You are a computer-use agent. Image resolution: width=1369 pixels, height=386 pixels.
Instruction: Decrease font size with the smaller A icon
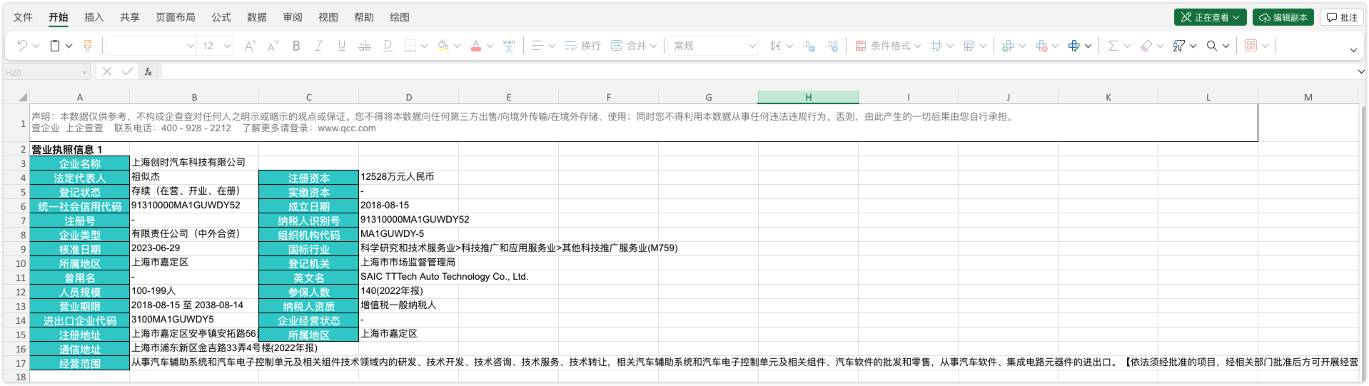click(x=273, y=46)
